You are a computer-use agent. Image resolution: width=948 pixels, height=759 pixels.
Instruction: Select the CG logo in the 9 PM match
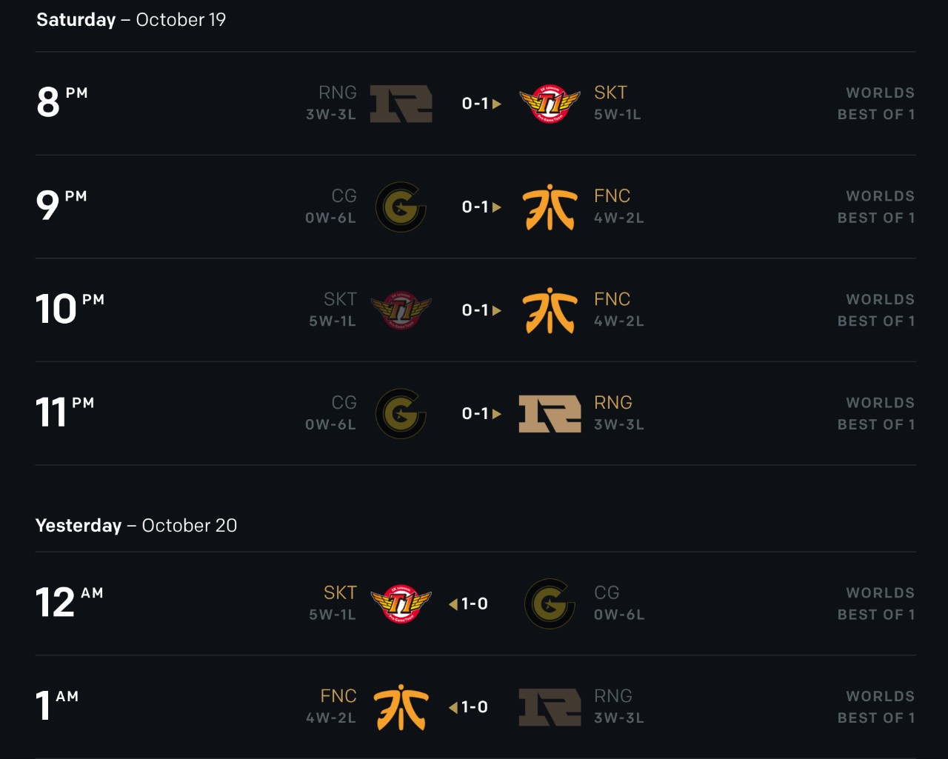coord(401,207)
